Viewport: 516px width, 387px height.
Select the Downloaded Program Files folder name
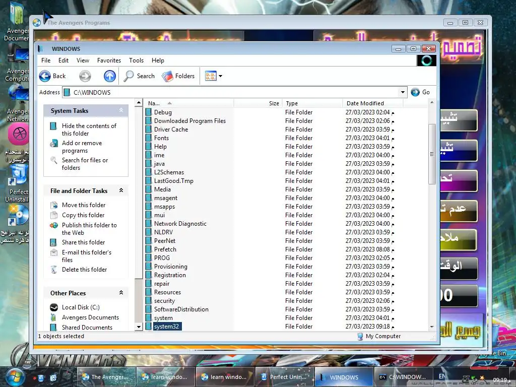coord(190,121)
